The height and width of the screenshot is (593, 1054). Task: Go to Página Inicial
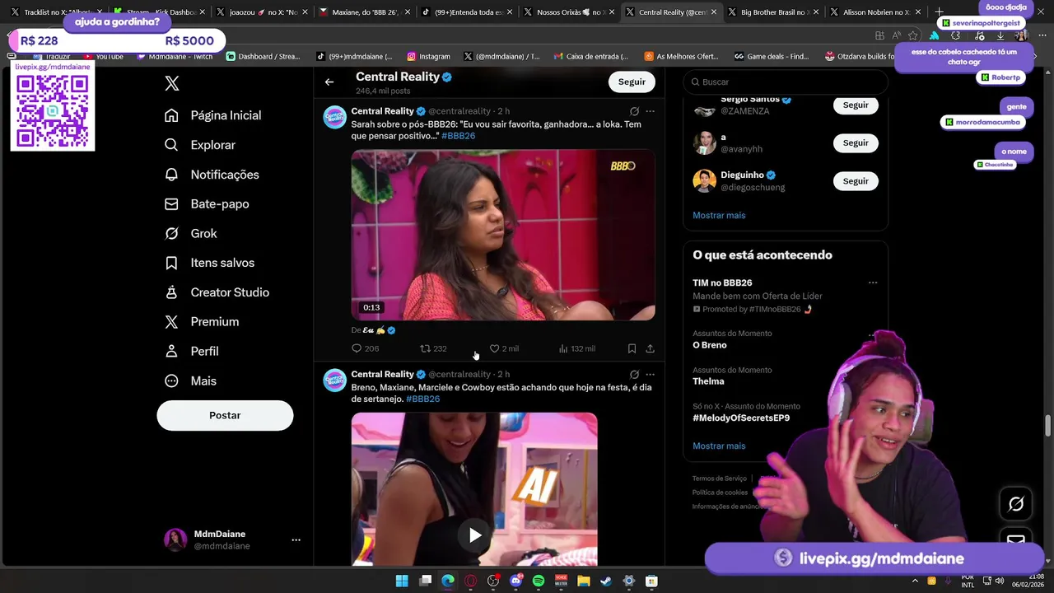[213, 115]
